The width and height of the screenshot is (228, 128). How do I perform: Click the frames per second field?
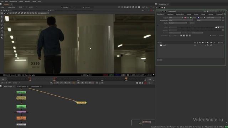coord(2,83)
